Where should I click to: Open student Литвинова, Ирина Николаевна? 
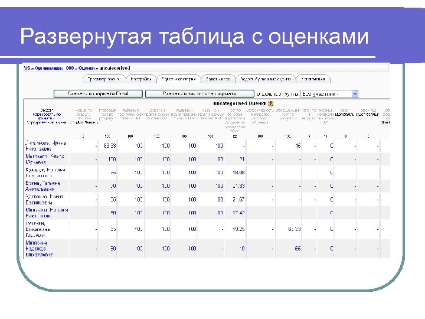45,146
